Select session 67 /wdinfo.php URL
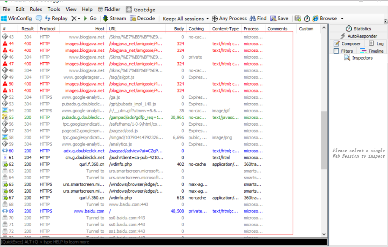This screenshot has height=247, width=388. pyautogui.click(x=120, y=198)
